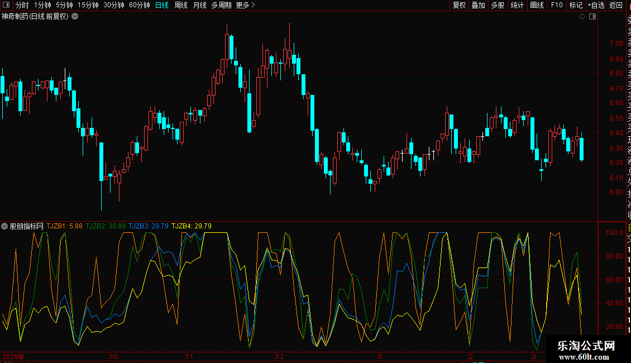This screenshot has width=631, height=363.
Task: Click the 60.00 indicator axis label
Action: (614, 280)
